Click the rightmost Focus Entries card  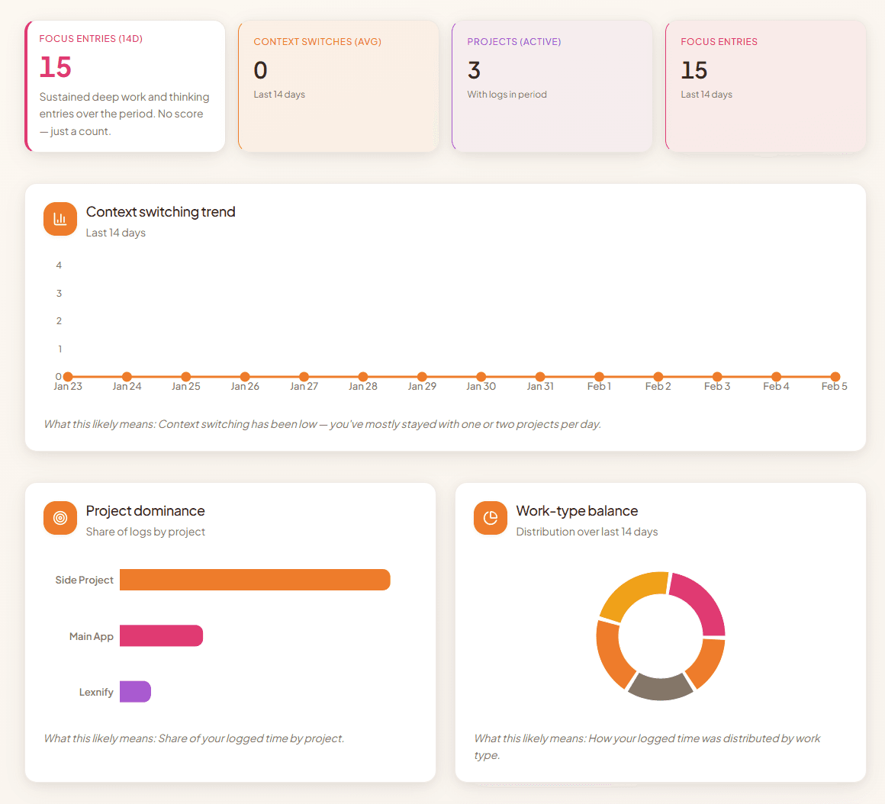click(765, 85)
